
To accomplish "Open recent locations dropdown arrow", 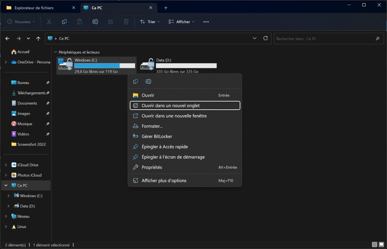I will 28,38.
